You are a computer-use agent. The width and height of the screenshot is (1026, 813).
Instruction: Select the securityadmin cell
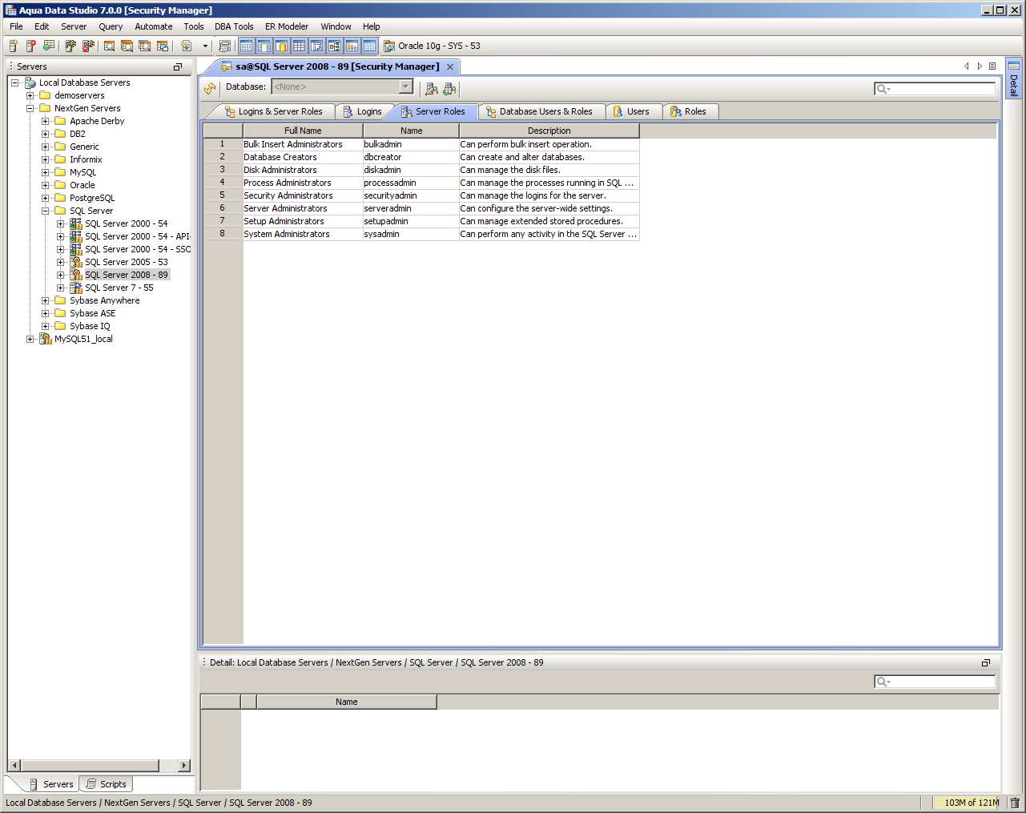(x=411, y=195)
